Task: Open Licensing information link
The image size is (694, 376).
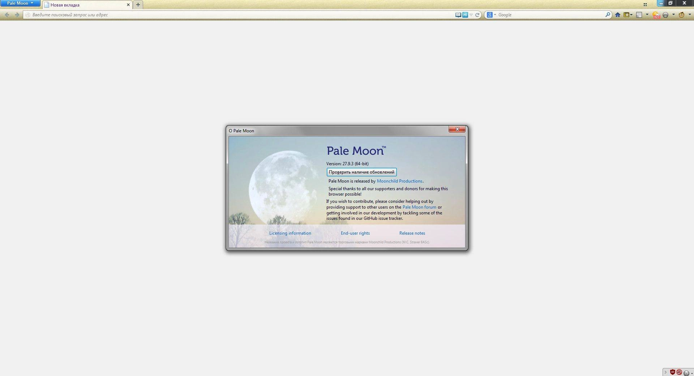Action: 290,233
